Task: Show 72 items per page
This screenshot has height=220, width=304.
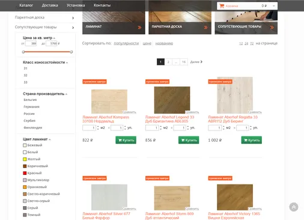Action: 252,43
